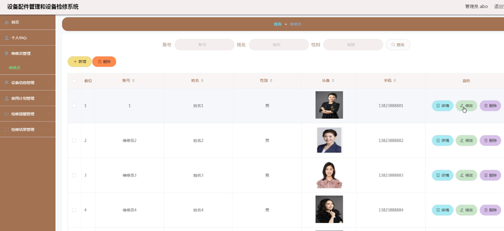Check the checkbox for row 1
Screen dimensions: 504x231
[74, 106]
